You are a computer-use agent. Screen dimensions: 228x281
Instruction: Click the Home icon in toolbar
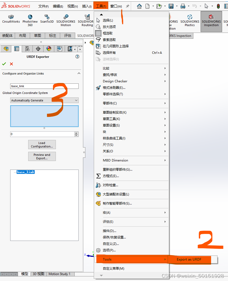(139, 6)
